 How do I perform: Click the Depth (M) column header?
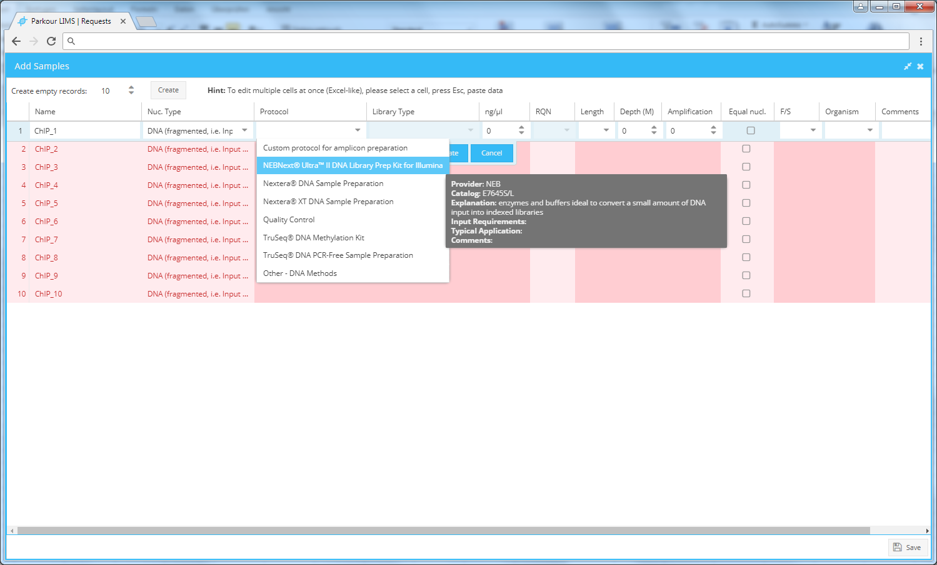pyautogui.click(x=638, y=112)
